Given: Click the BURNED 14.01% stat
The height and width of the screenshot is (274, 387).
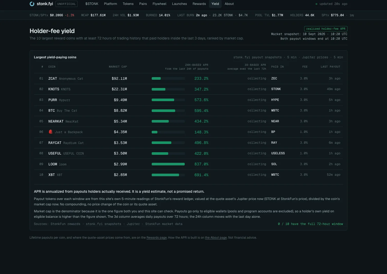Looking at the screenshot, I should [158, 15].
